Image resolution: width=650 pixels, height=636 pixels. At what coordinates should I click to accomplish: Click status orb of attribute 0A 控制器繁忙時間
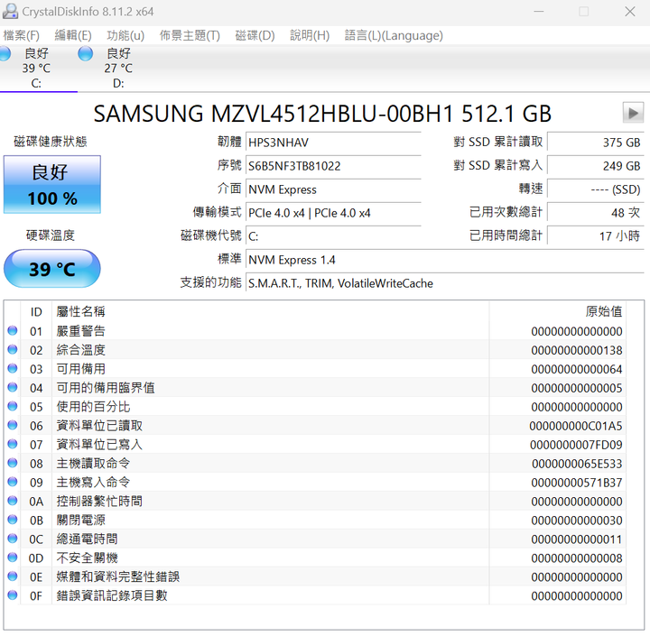pos(13,501)
